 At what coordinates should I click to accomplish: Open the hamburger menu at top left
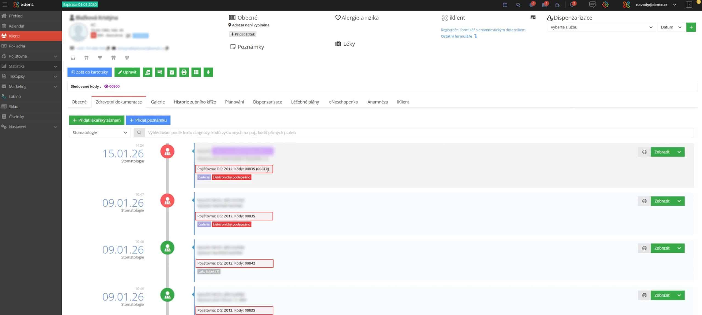pyautogui.click(x=5, y=5)
